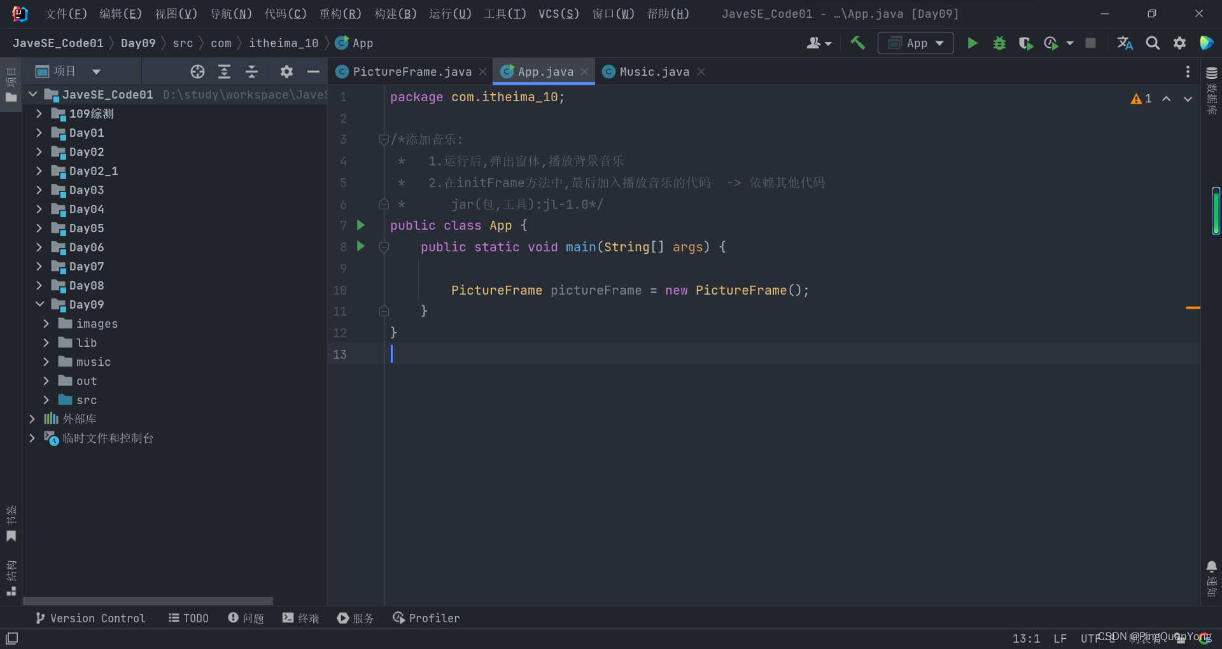Run main method from gutter line 8
The width and height of the screenshot is (1222, 649).
pyautogui.click(x=361, y=246)
